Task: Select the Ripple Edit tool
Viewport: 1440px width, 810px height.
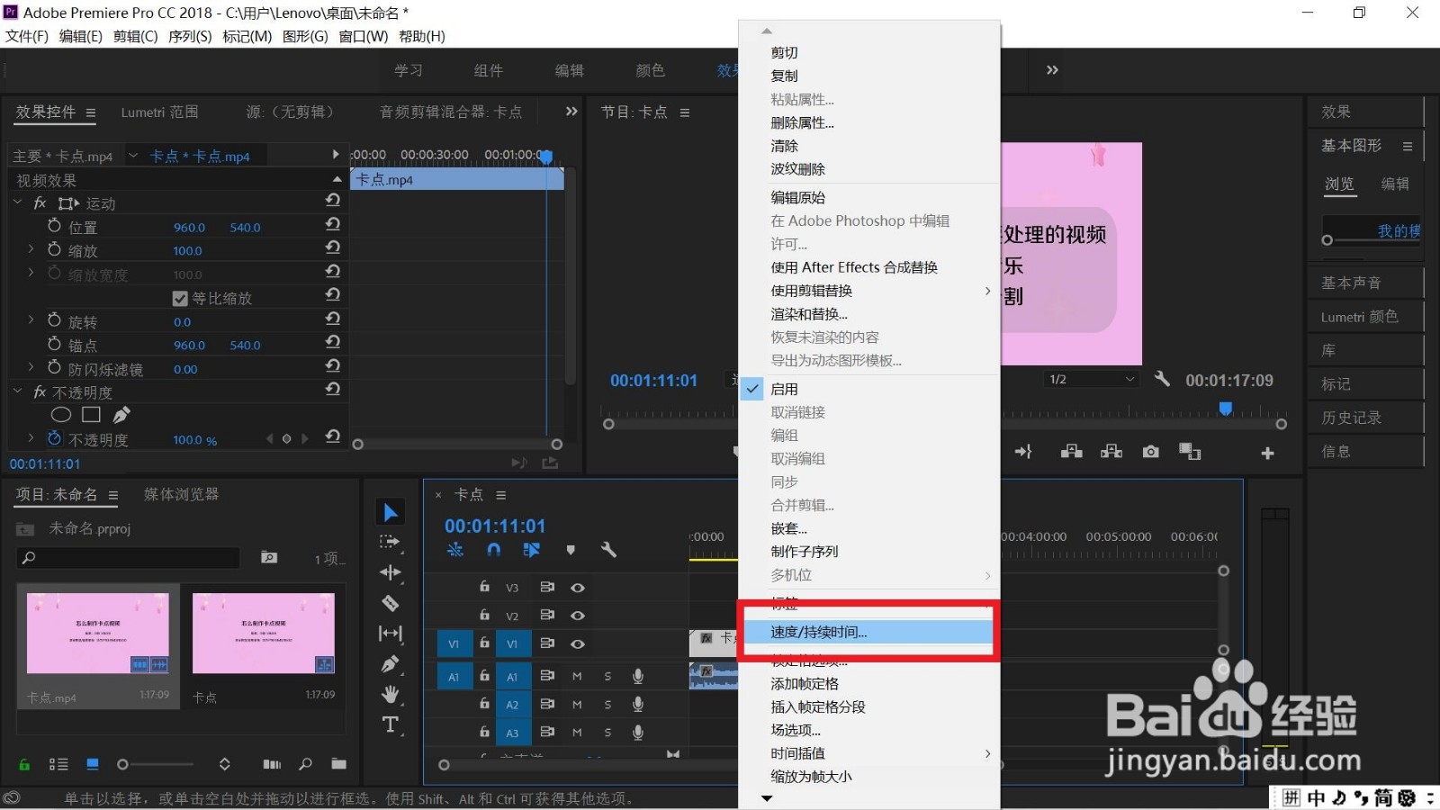Action: pyautogui.click(x=391, y=572)
